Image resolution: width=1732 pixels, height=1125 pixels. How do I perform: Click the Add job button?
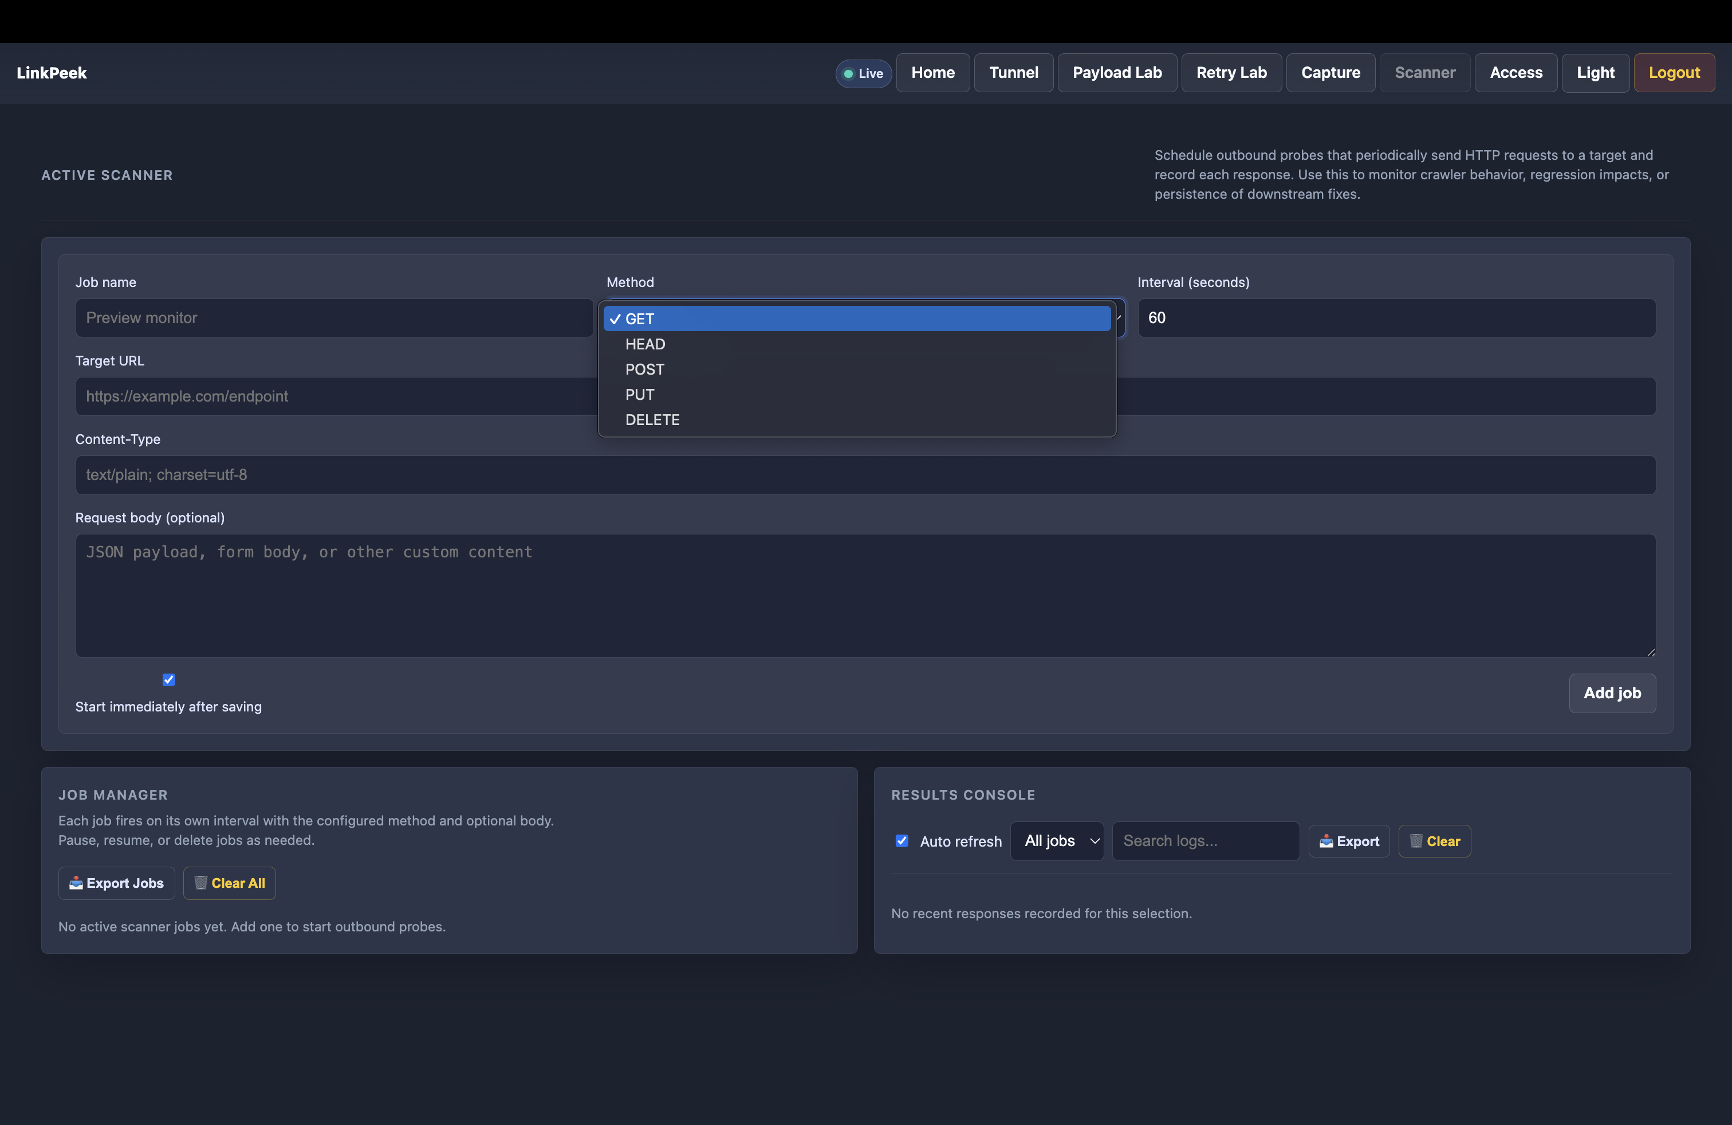[1612, 693]
